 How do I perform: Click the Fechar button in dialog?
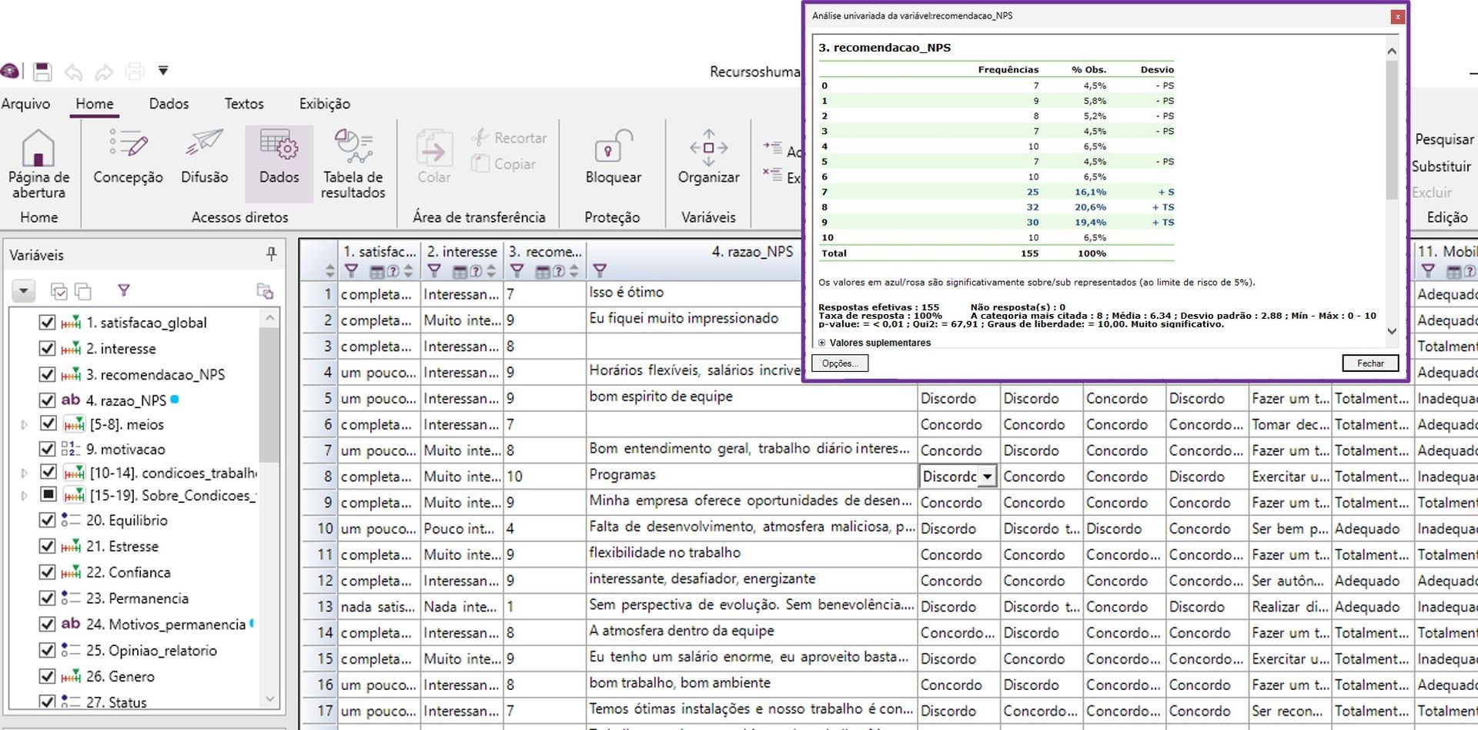1370,363
